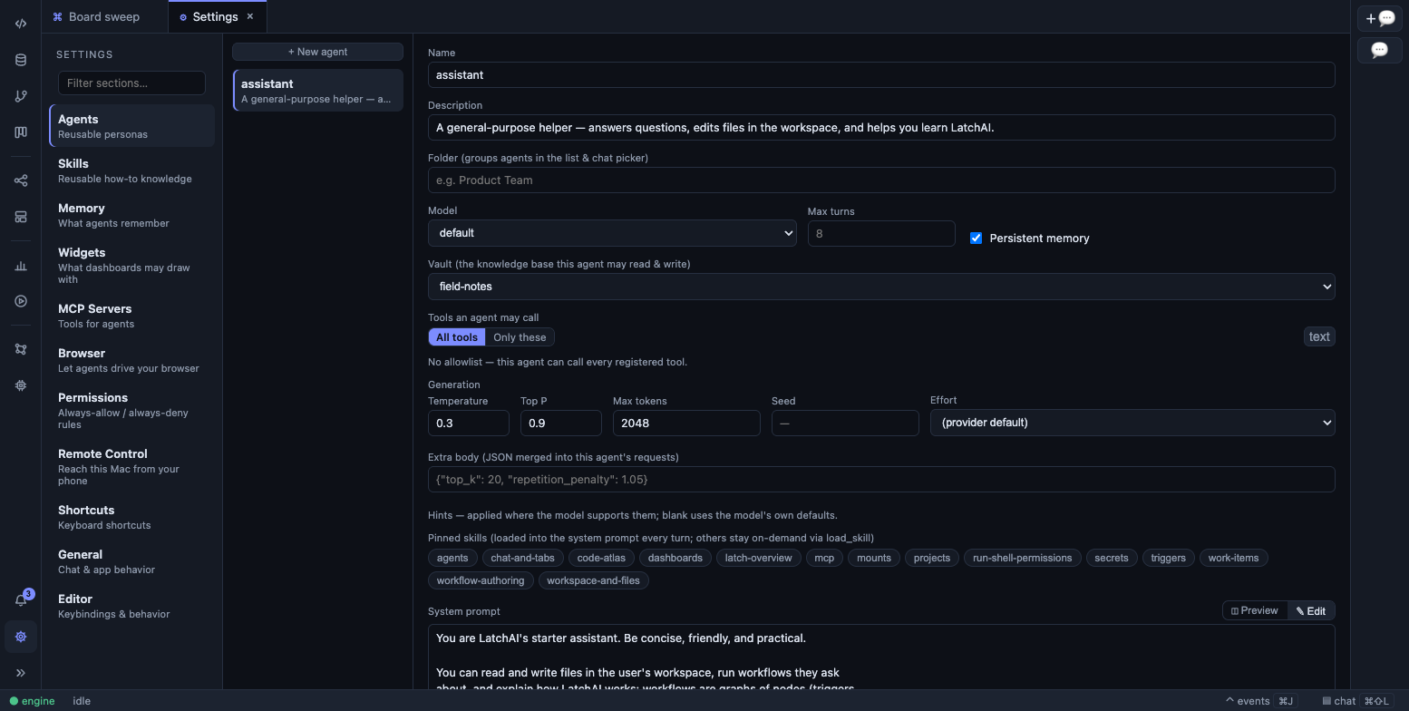Click the agent Name field
Screen dimensions: 1409x711
(x=881, y=74)
